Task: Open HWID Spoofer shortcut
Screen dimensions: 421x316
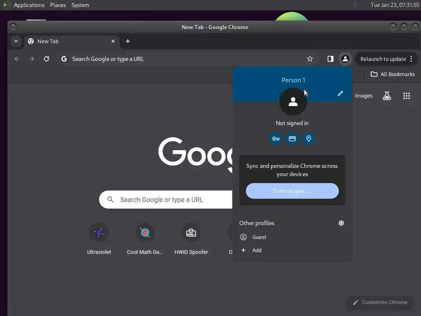Action: [191, 239]
